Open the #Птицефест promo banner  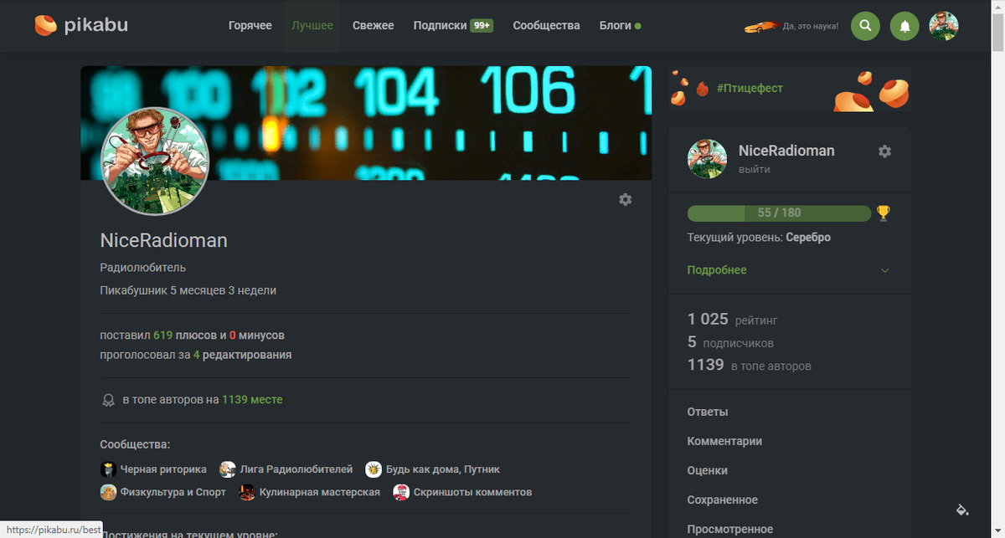(789, 89)
